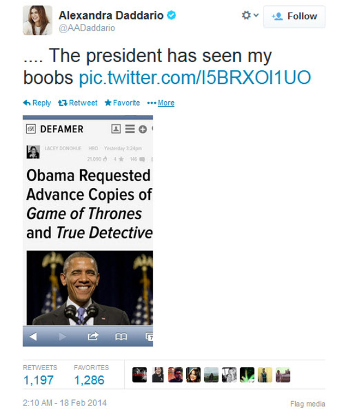Tap the hamburger menu icon beside Defamer
This screenshot has height=412, width=353.
130,129
